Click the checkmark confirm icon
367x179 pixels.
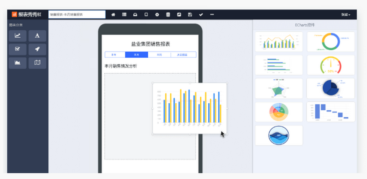[x=201, y=14]
